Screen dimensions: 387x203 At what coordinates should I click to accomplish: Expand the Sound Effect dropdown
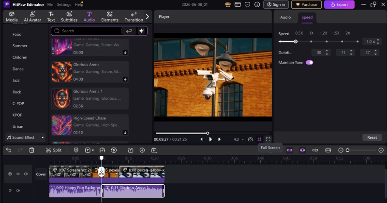(26, 137)
